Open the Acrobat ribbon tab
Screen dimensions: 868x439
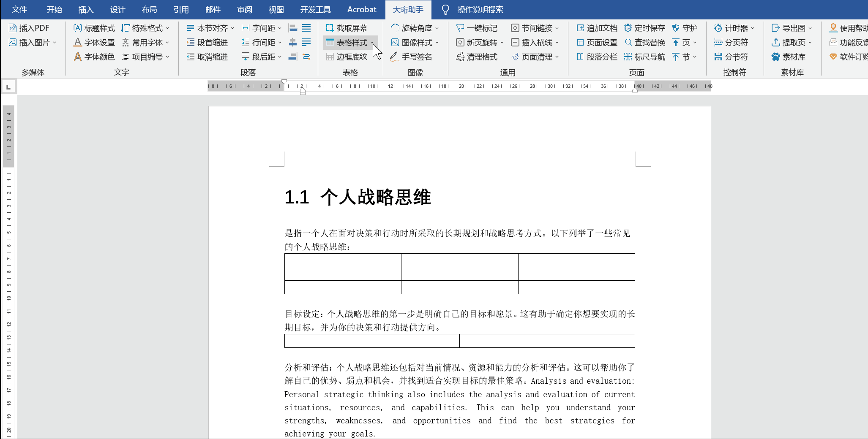[361, 9]
